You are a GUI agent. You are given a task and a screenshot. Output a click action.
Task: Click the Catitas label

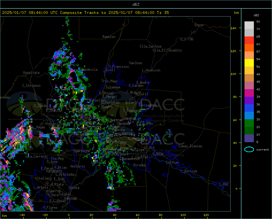[x=172, y=162]
